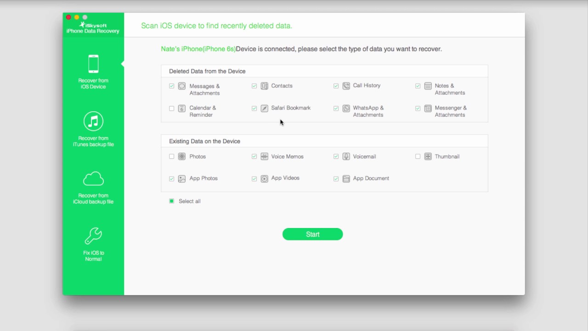Enable the Calendar & Reminder checkbox

click(172, 108)
